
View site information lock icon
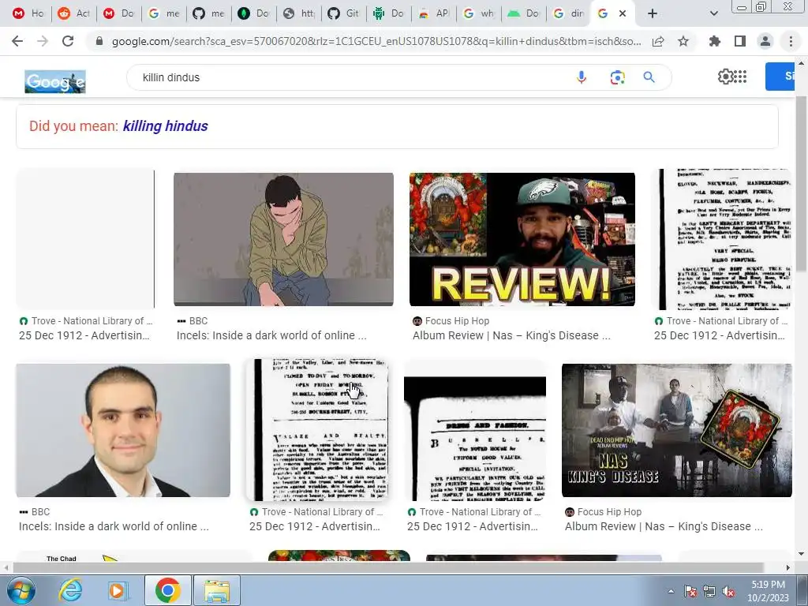click(99, 41)
